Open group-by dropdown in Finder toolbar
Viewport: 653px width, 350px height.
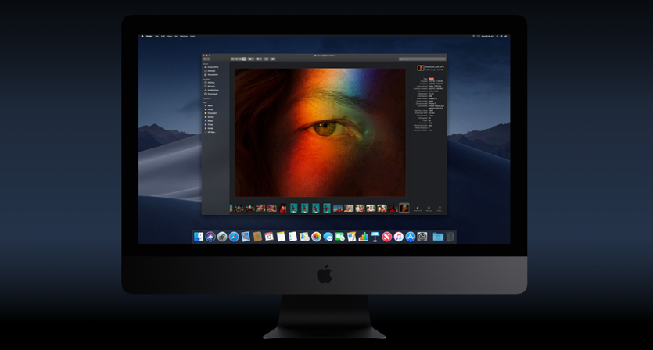point(251,59)
